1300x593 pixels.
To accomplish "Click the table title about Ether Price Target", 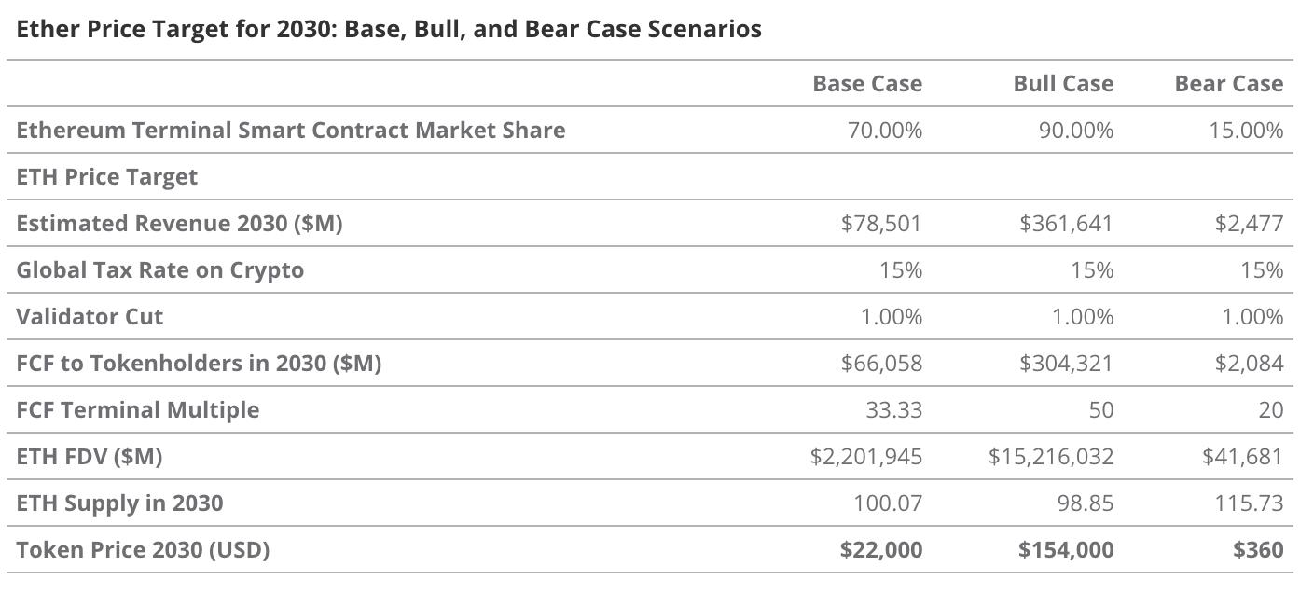I will [389, 29].
